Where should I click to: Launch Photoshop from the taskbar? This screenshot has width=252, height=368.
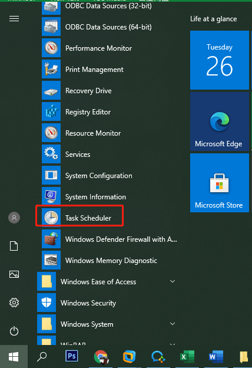tap(71, 356)
